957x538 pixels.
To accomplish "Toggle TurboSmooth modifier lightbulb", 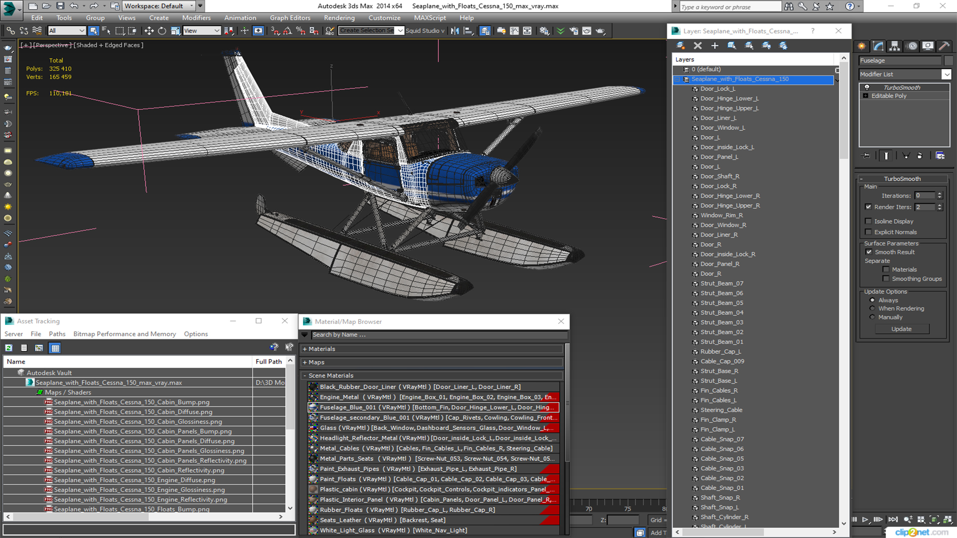I will (x=867, y=88).
